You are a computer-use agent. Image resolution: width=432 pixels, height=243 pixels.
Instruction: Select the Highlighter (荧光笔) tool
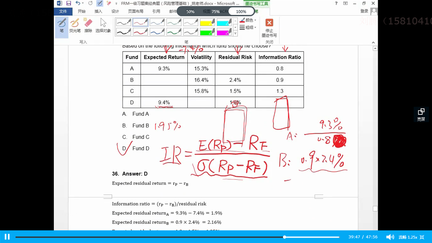click(75, 26)
